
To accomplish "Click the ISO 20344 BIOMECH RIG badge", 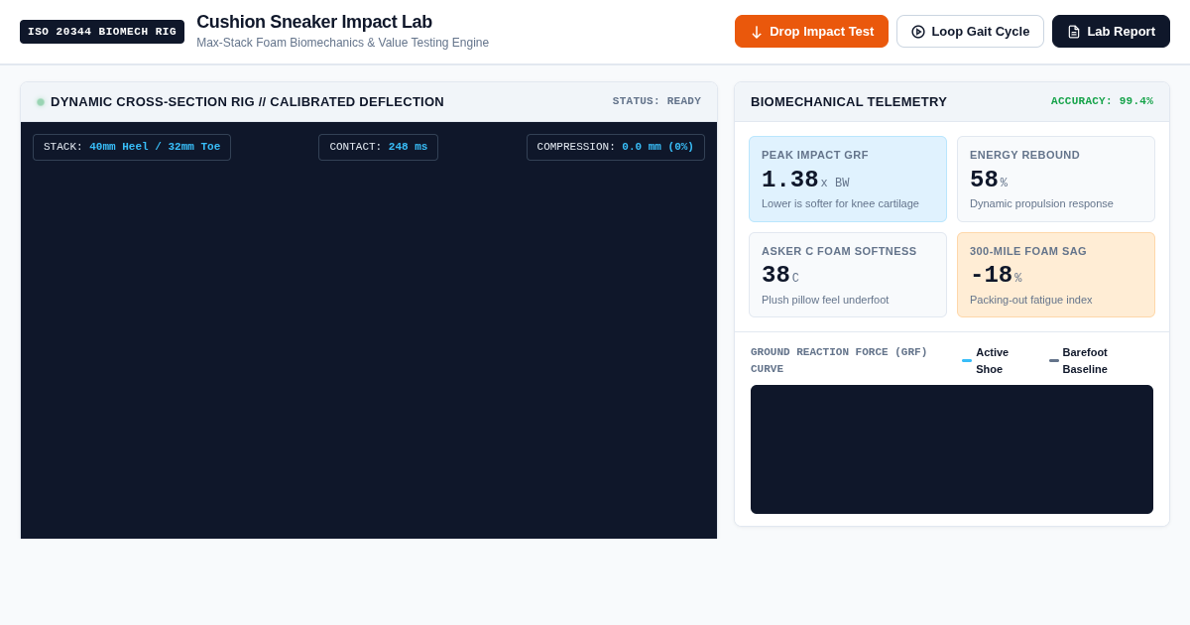I will click(102, 32).
